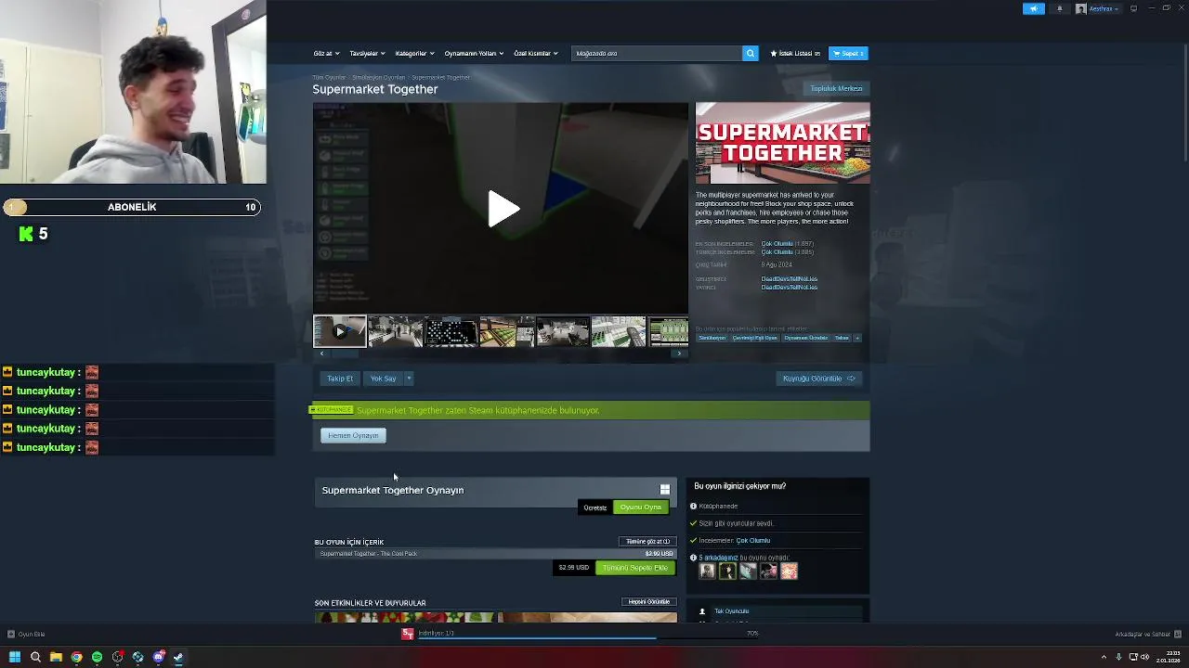1189x668 pixels.
Task: Click the Yok Say ignore button
Action: 383,379
